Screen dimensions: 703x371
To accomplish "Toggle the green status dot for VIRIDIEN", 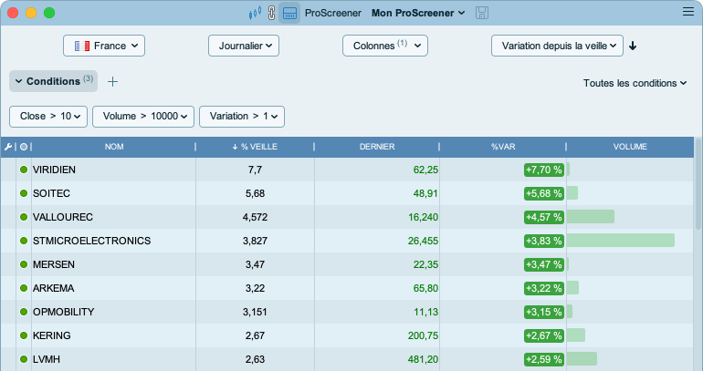I will coord(24,170).
